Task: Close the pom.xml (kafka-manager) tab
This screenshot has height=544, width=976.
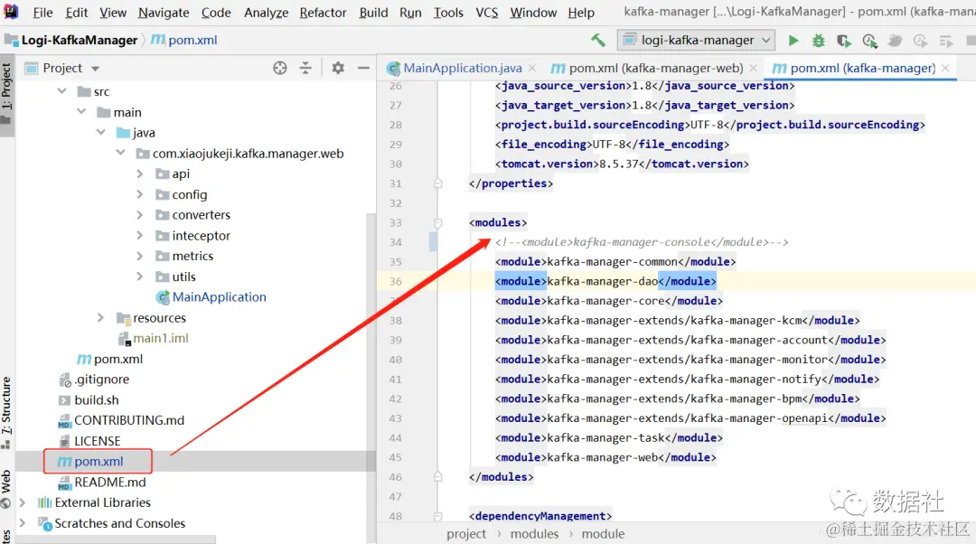Action: pyautogui.click(x=945, y=68)
